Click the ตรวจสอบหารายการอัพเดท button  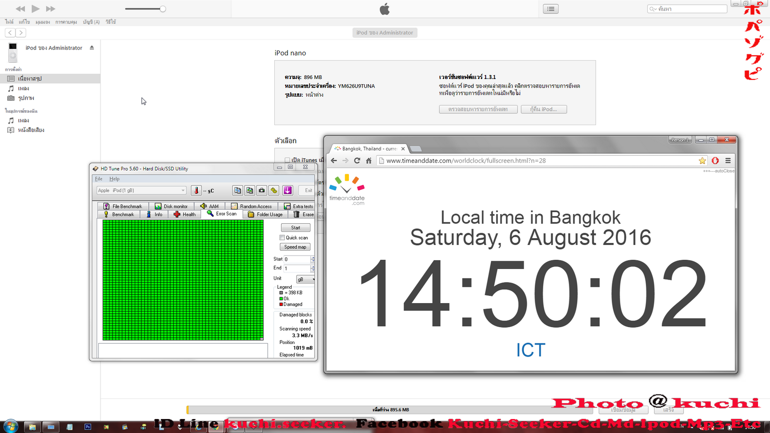pos(478,109)
